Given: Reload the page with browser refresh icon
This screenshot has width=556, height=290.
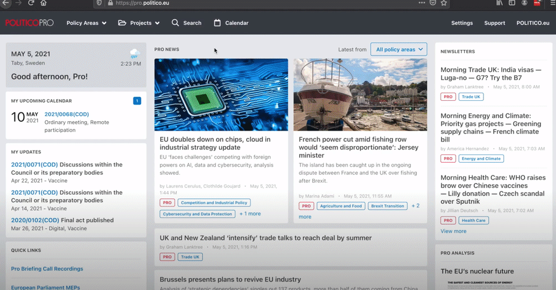Looking at the screenshot, I should (31, 3).
